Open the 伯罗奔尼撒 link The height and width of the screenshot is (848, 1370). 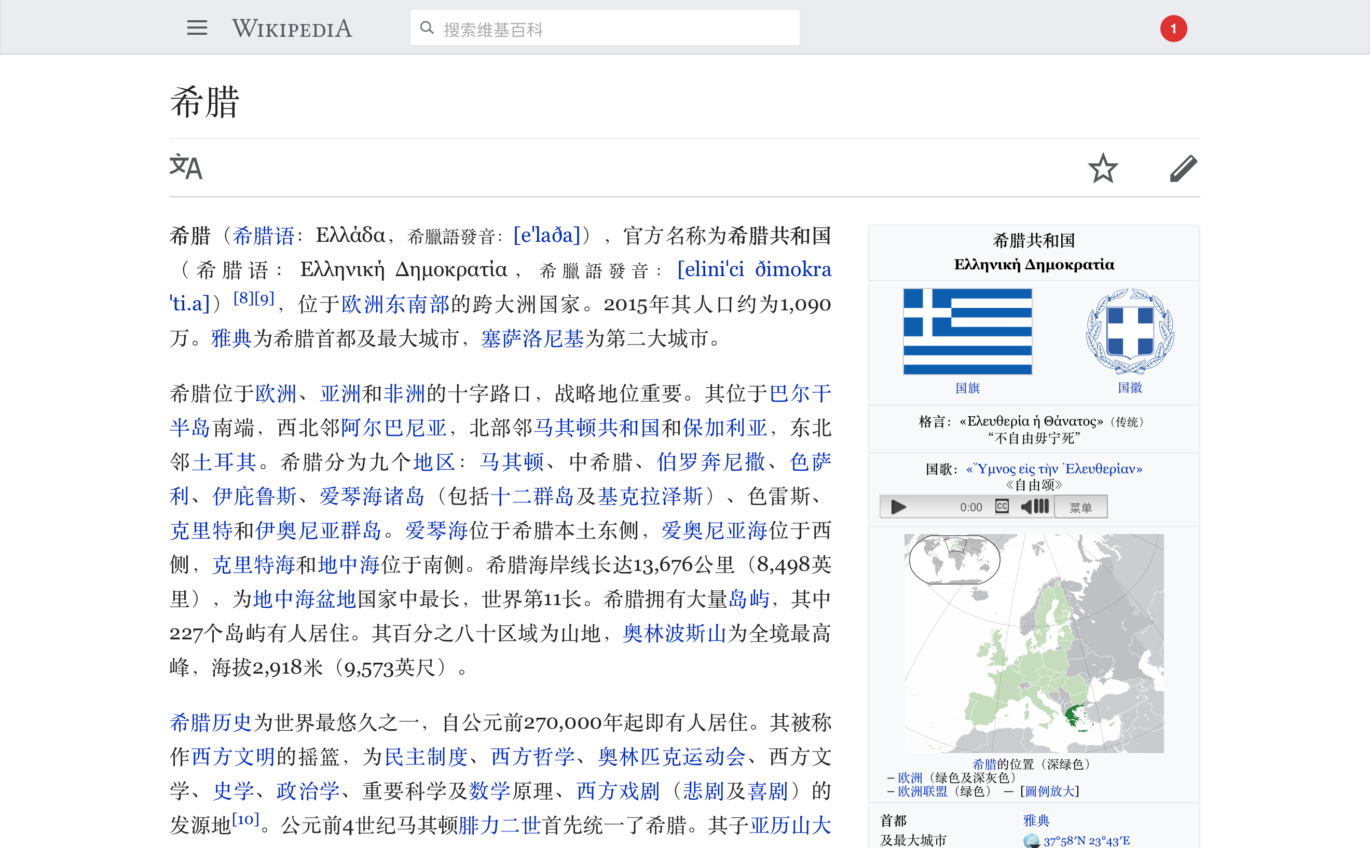coord(711,462)
